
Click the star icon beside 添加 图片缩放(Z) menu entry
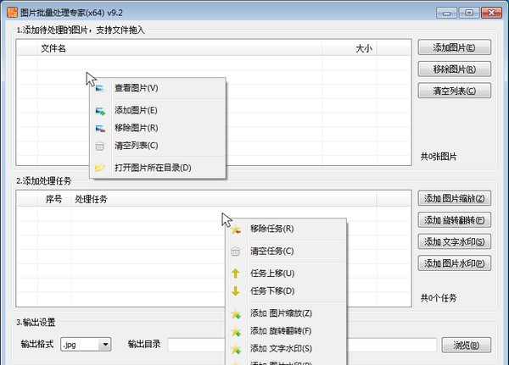pos(236,314)
